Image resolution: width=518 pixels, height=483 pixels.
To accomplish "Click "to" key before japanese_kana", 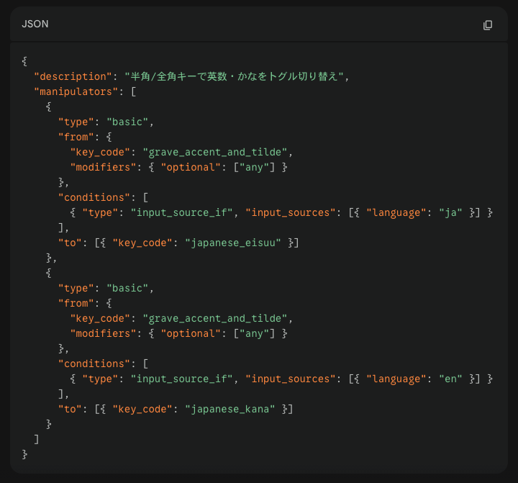I will tap(70, 409).
